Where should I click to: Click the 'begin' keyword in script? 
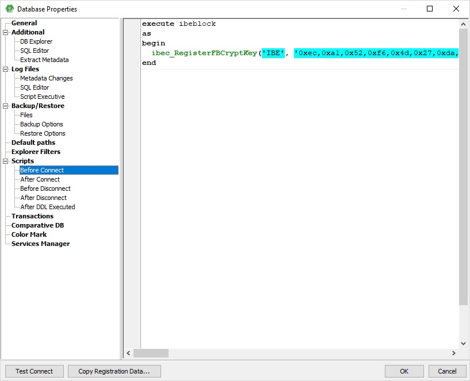pos(154,44)
